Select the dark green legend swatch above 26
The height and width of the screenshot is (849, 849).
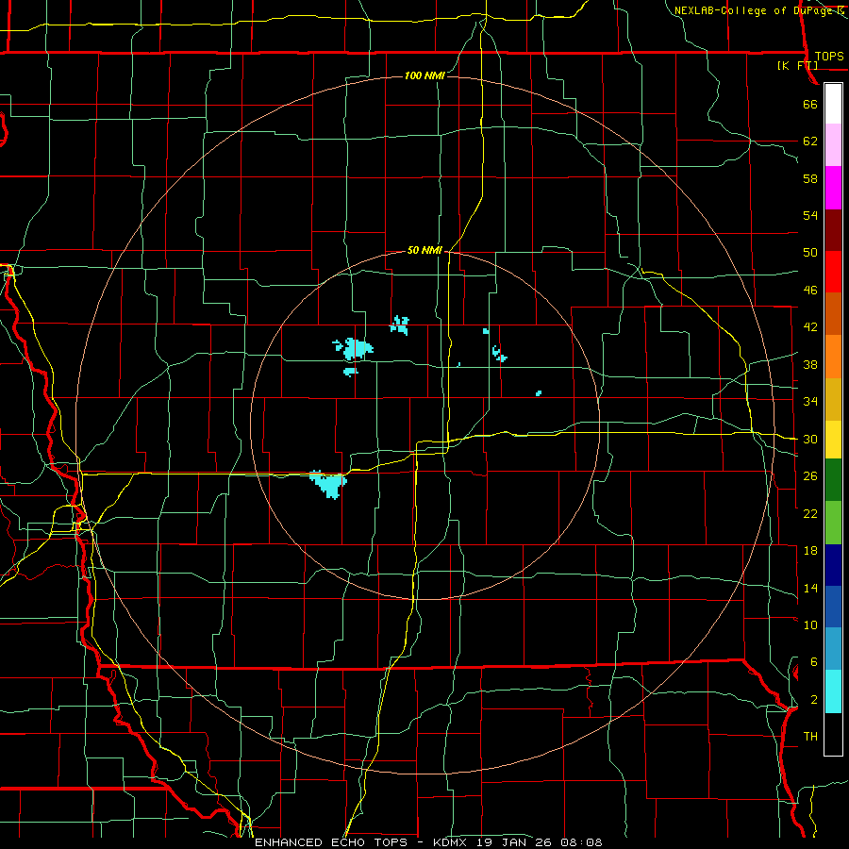coord(833,480)
